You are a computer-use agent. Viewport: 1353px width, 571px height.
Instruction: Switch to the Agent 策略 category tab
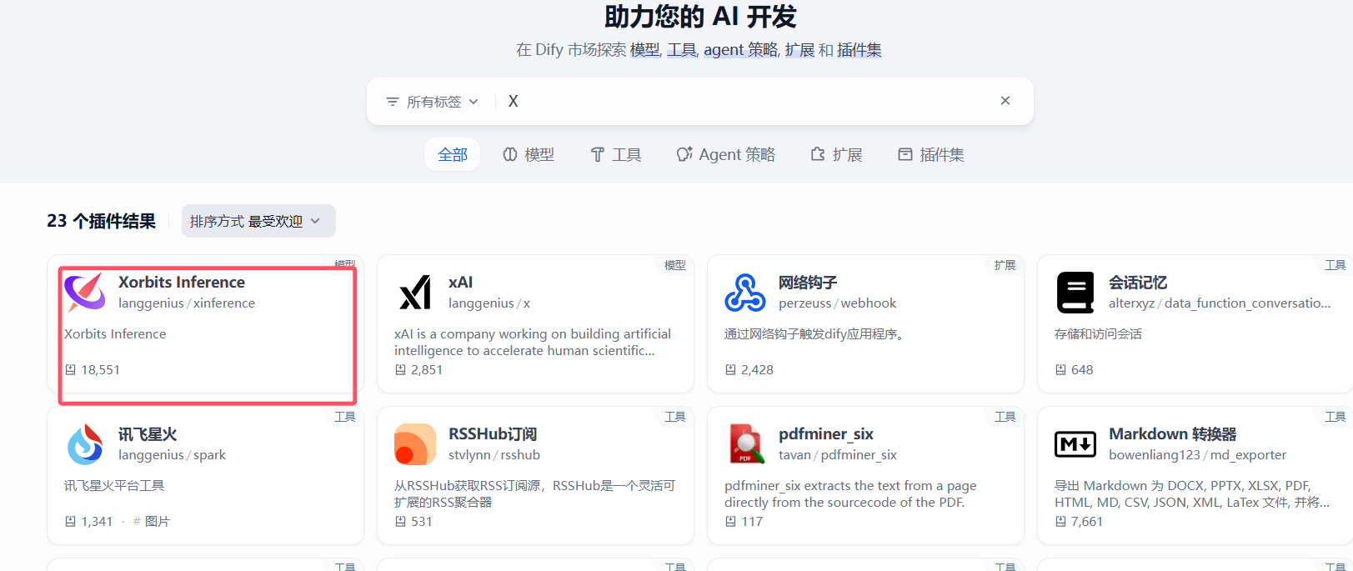coord(726,154)
